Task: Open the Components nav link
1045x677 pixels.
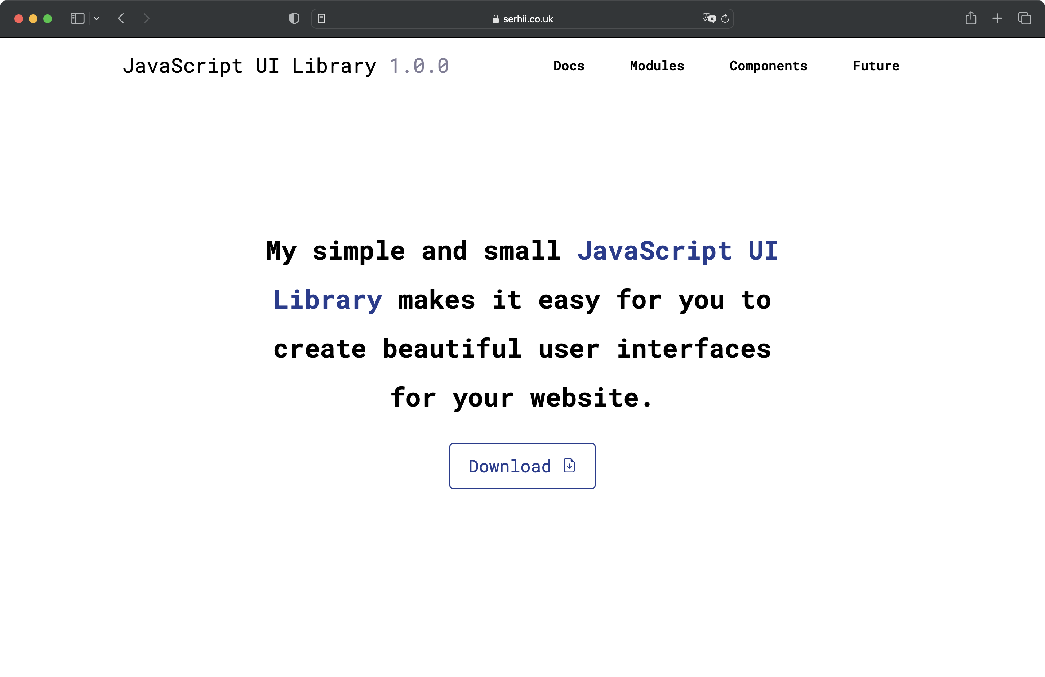Action: pyautogui.click(x=768, y=66)
